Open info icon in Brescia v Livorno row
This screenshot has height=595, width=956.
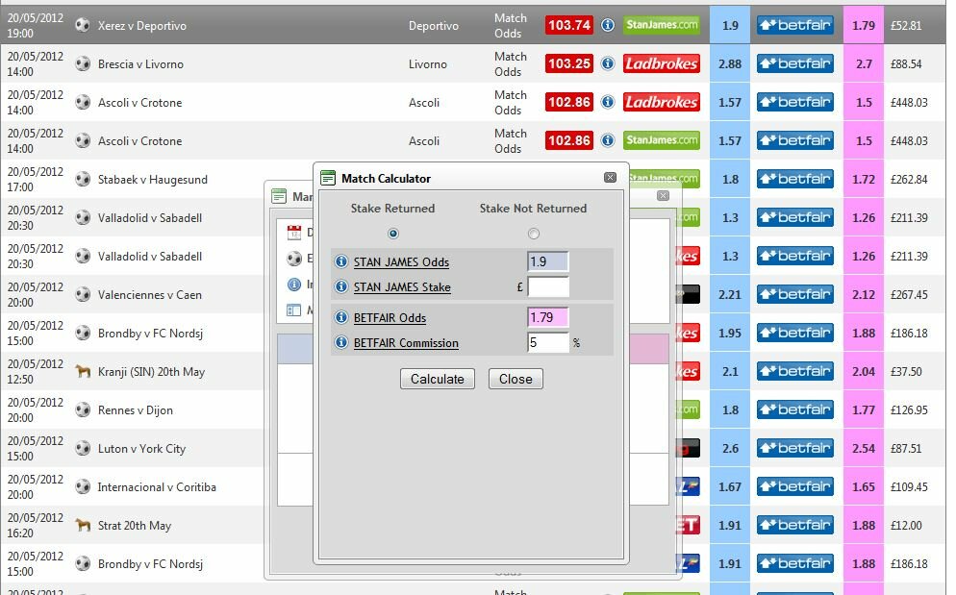pyautogui.click(x=608, y=63)
